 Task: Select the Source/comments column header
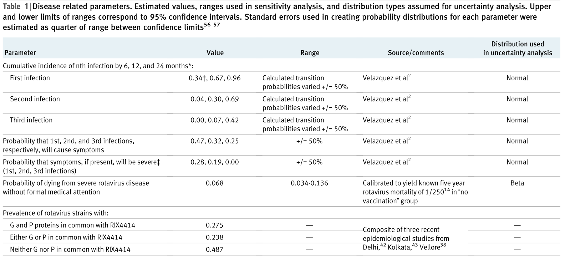(416, 53)
